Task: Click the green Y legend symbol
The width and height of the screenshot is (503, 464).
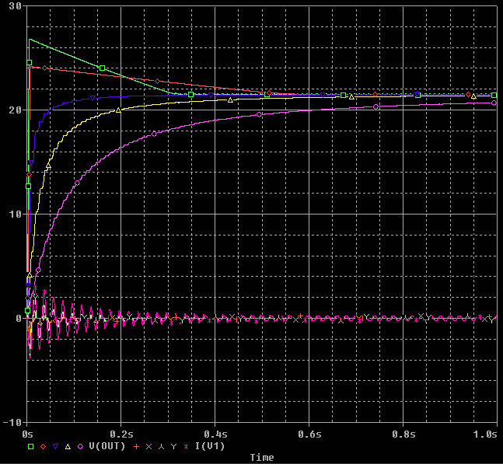Action: [x=173, y=446]
